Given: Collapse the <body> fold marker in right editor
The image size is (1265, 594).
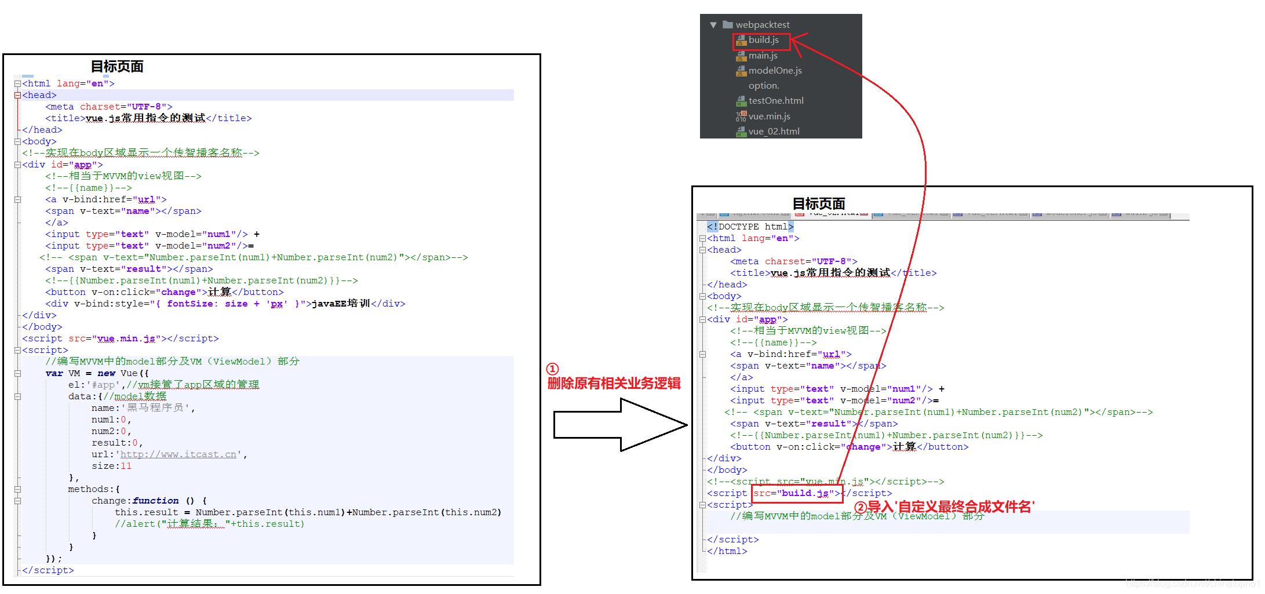Looking at the screenshot, I should (x=702, y=297).
